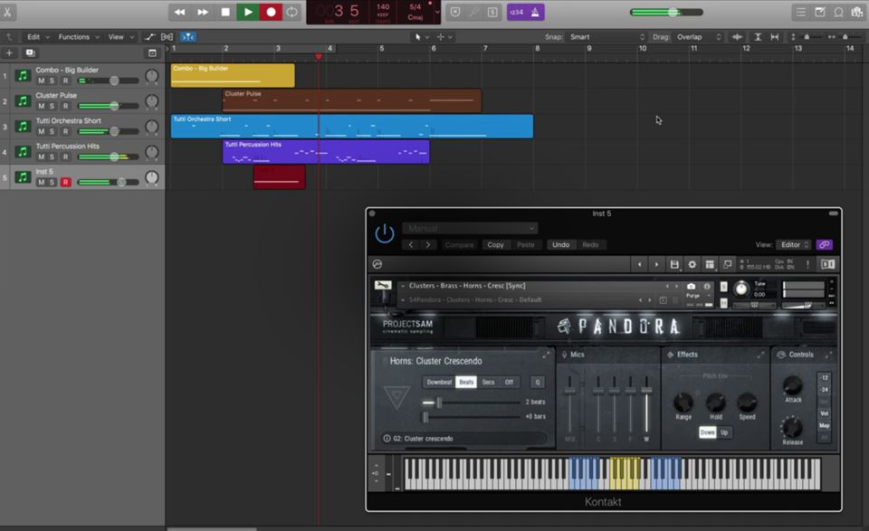Viewport: 869px width, 531px height.
Task: Click the Undo button in plugin header
Action: coord(561,244)
